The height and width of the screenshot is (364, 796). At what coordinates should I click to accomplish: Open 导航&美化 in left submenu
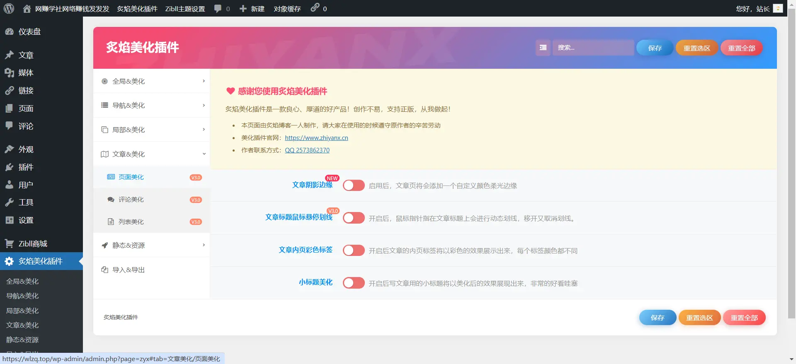tap(22, 296)
